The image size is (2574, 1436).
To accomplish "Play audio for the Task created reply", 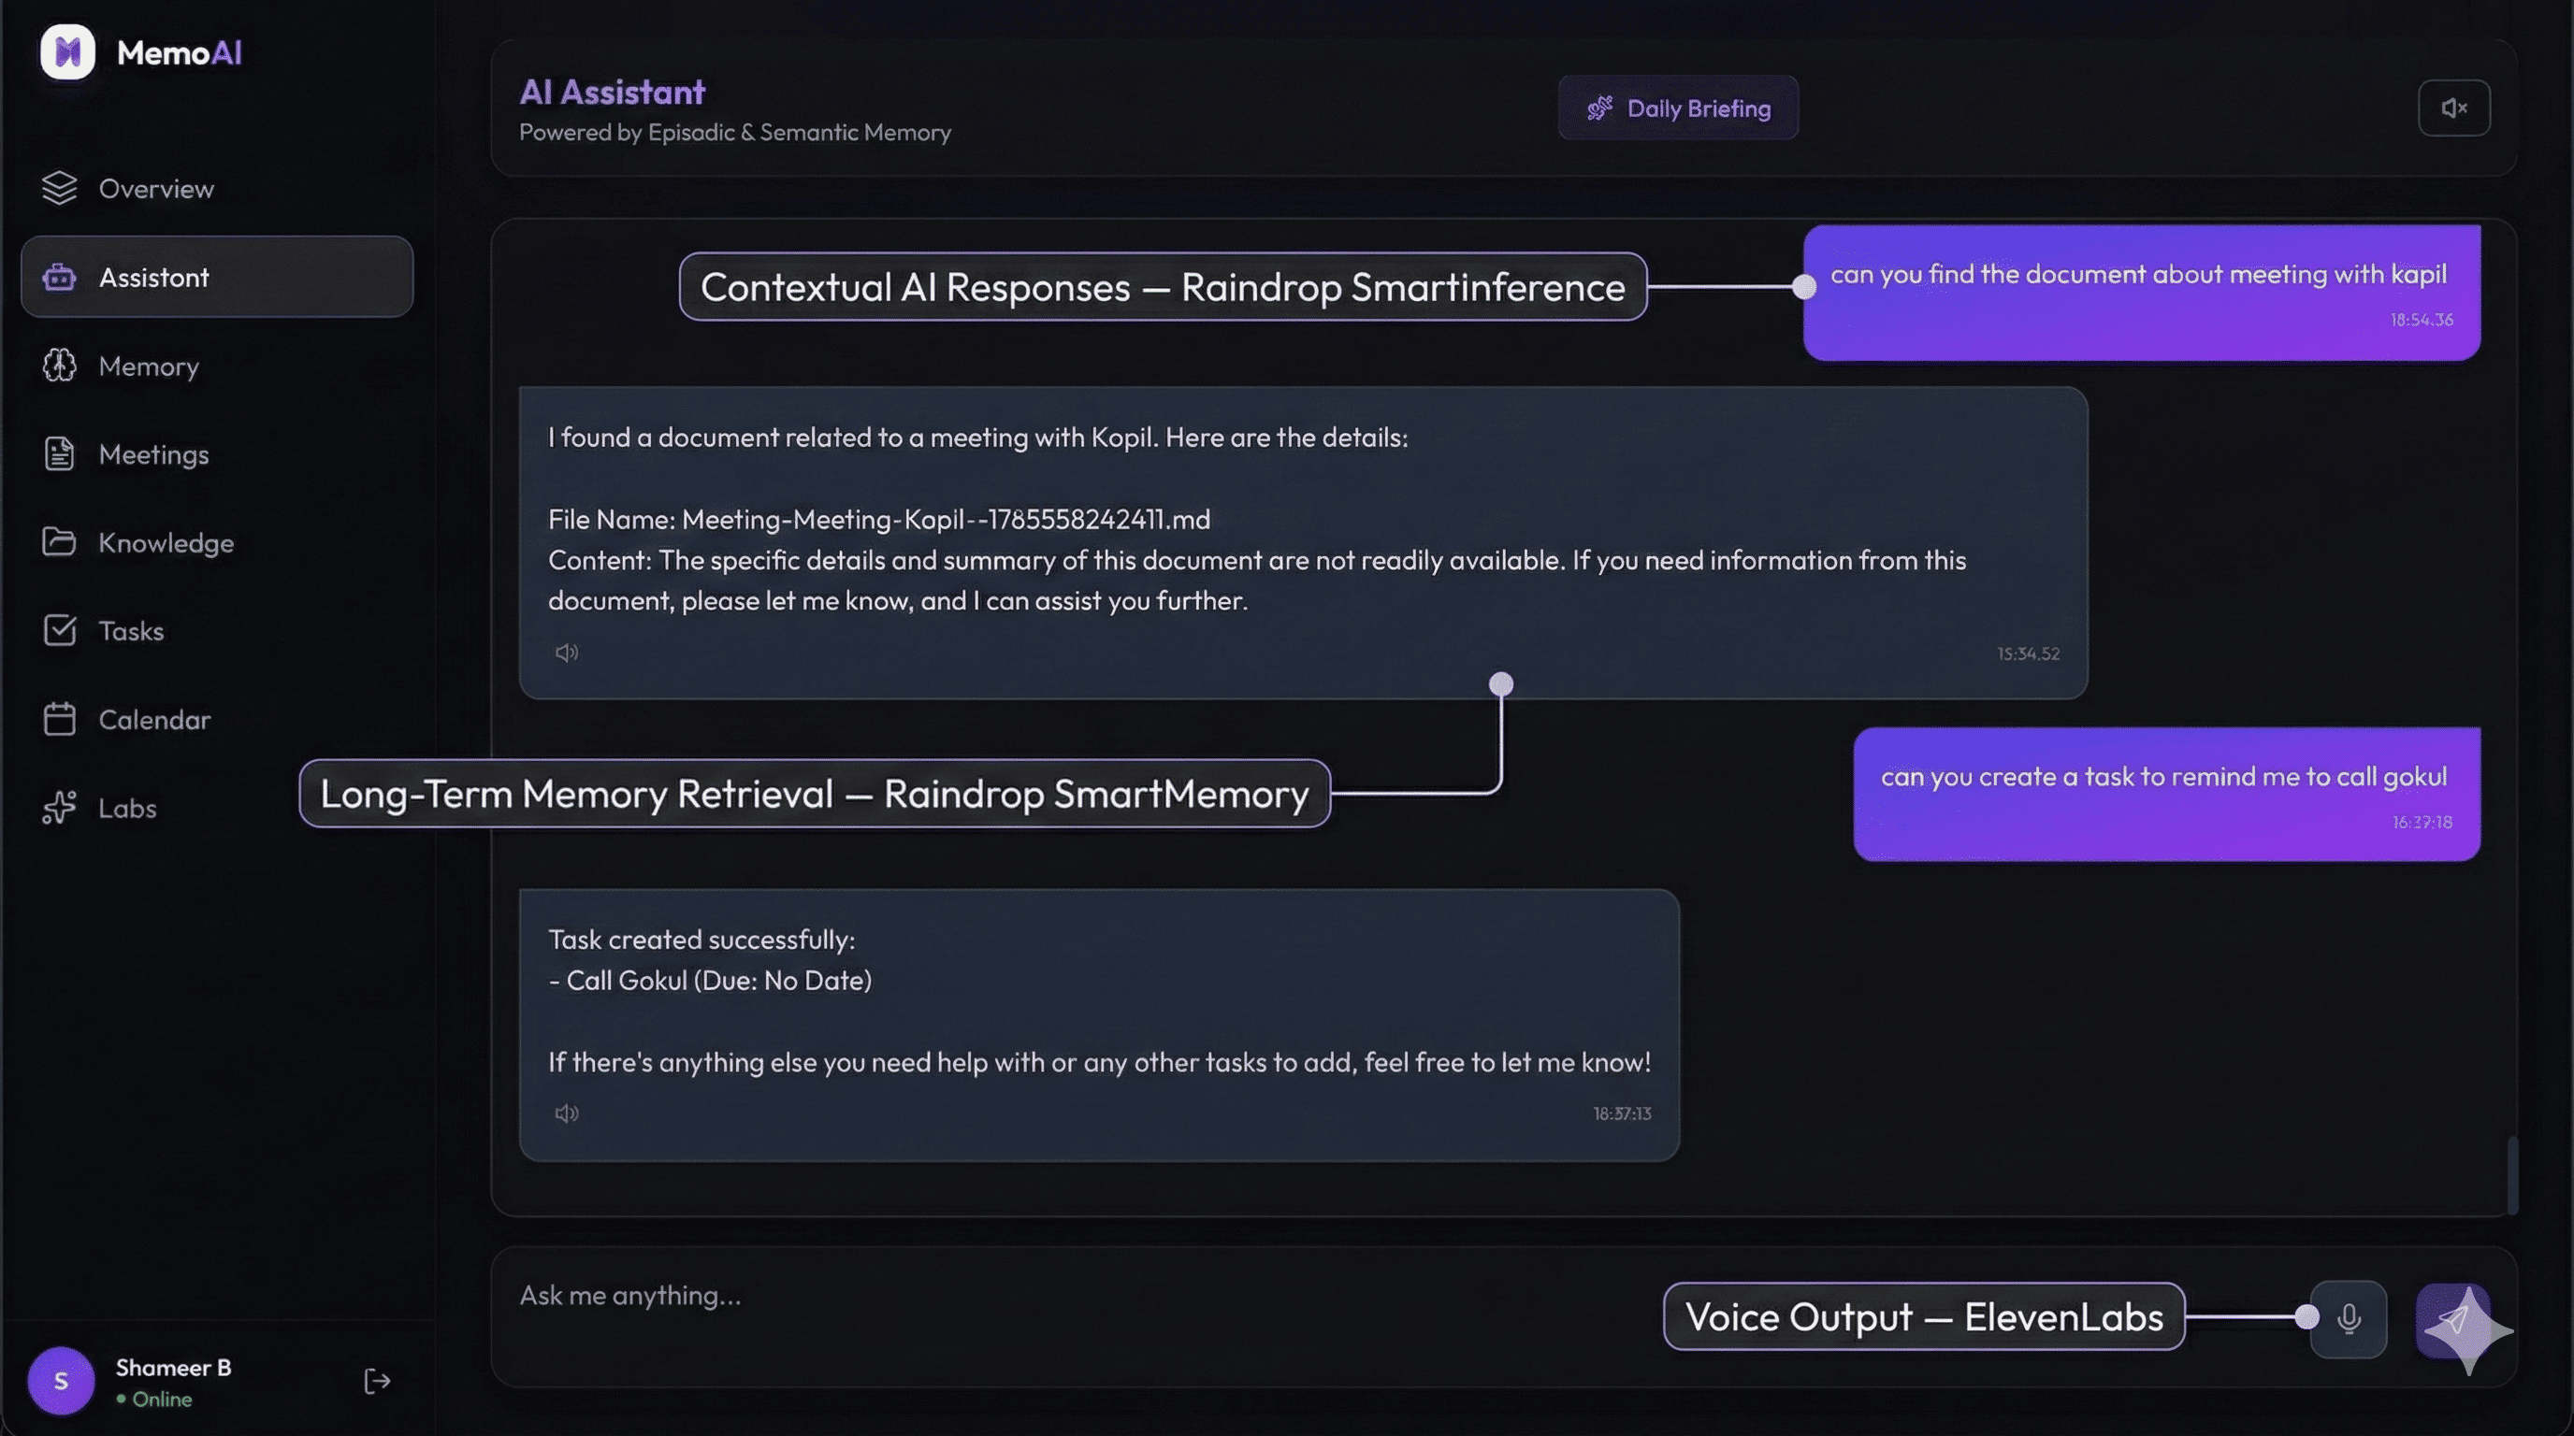I will coord(567,1113).
